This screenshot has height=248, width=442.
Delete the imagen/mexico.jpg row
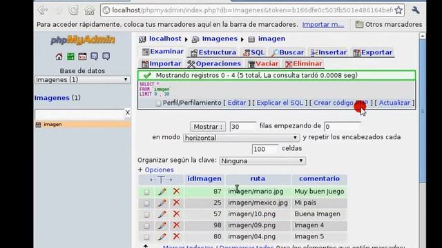coord(177,203)
